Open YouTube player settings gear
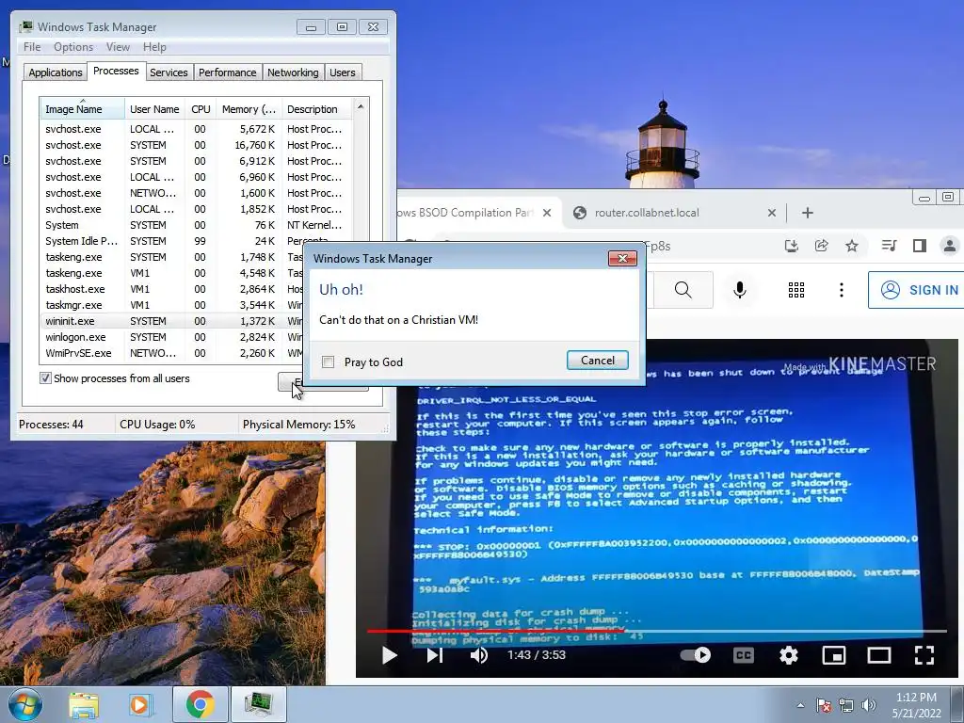This screenshot has height=723, width=964. [789, 655]
